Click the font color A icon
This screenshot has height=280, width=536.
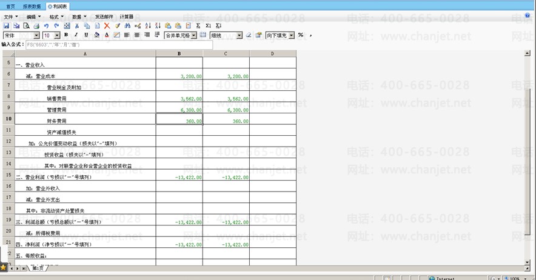tap(107, 35)
